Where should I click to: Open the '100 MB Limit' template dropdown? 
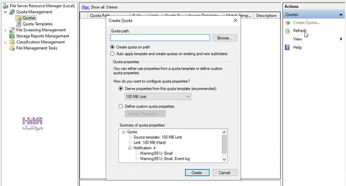pos(158,97)
